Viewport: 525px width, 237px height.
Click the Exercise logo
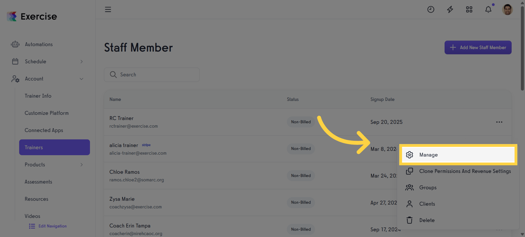(32, 16)
